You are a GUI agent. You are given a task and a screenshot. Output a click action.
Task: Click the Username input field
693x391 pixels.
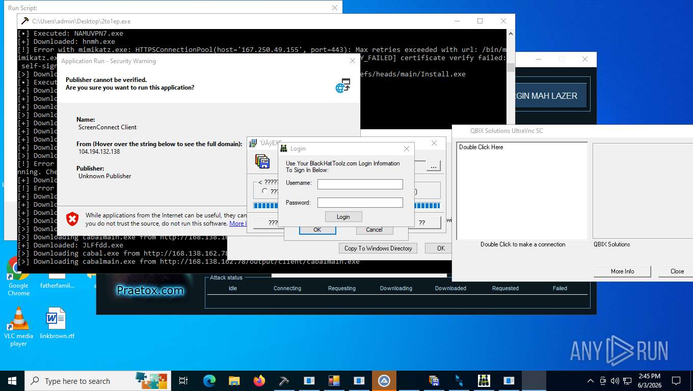click(360, 184)
